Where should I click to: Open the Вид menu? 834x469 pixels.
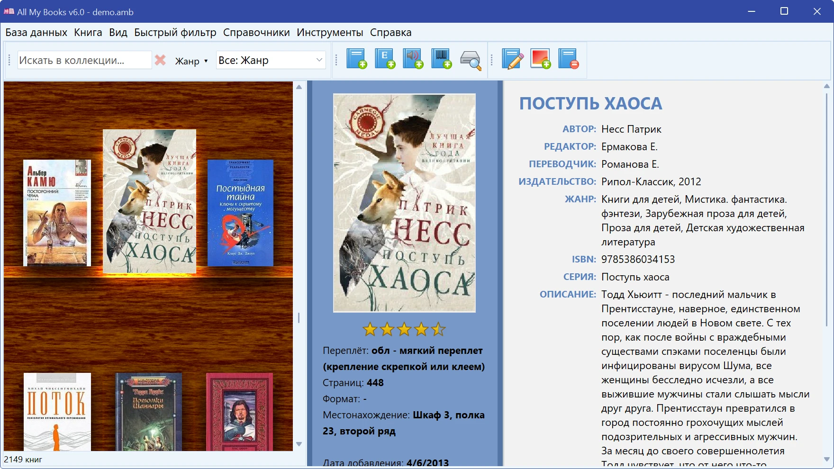tap(118, 33)
